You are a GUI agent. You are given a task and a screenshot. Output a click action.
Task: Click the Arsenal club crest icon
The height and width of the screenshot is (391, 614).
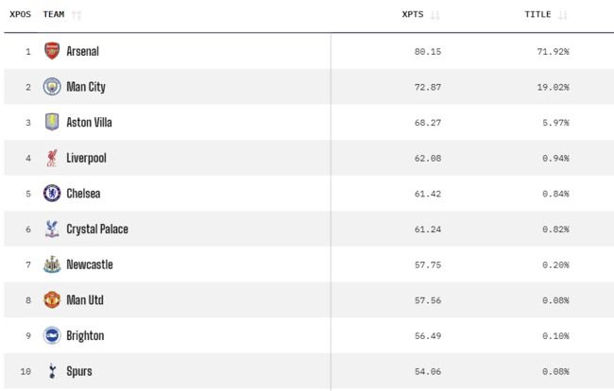tap(52, 51)
